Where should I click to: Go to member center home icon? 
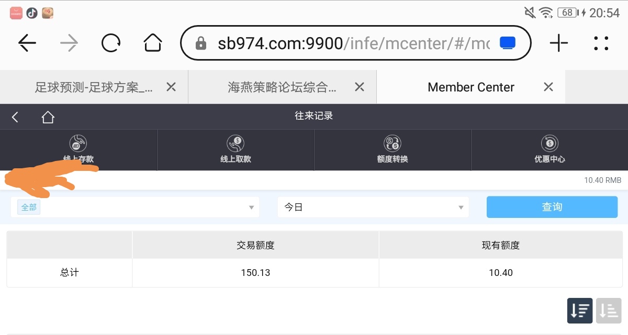click(x=48, y=117)
